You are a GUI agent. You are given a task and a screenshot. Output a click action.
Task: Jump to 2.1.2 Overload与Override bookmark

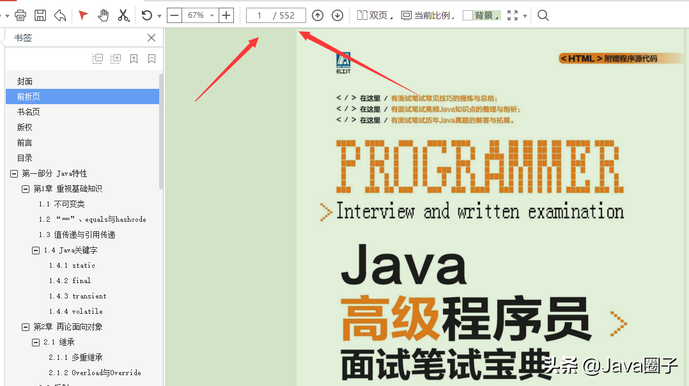95,373
